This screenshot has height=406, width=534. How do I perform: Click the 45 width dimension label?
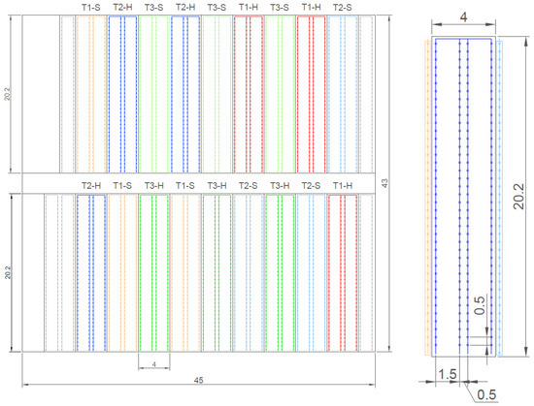pyautogui.click(x=198, y=380)
